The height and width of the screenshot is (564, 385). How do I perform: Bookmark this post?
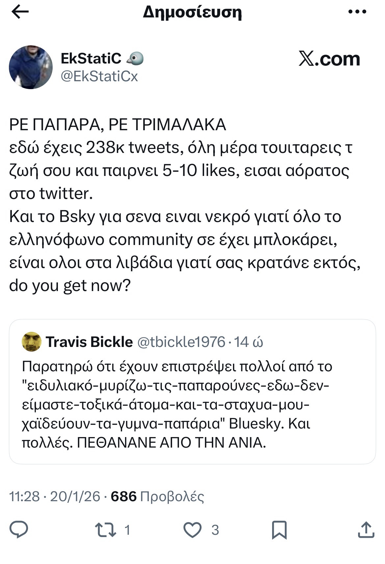pyautogui.click(x=279, y=530)
